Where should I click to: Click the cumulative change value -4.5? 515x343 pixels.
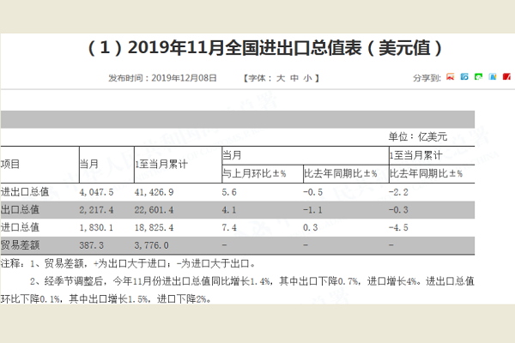pos(398,227)
